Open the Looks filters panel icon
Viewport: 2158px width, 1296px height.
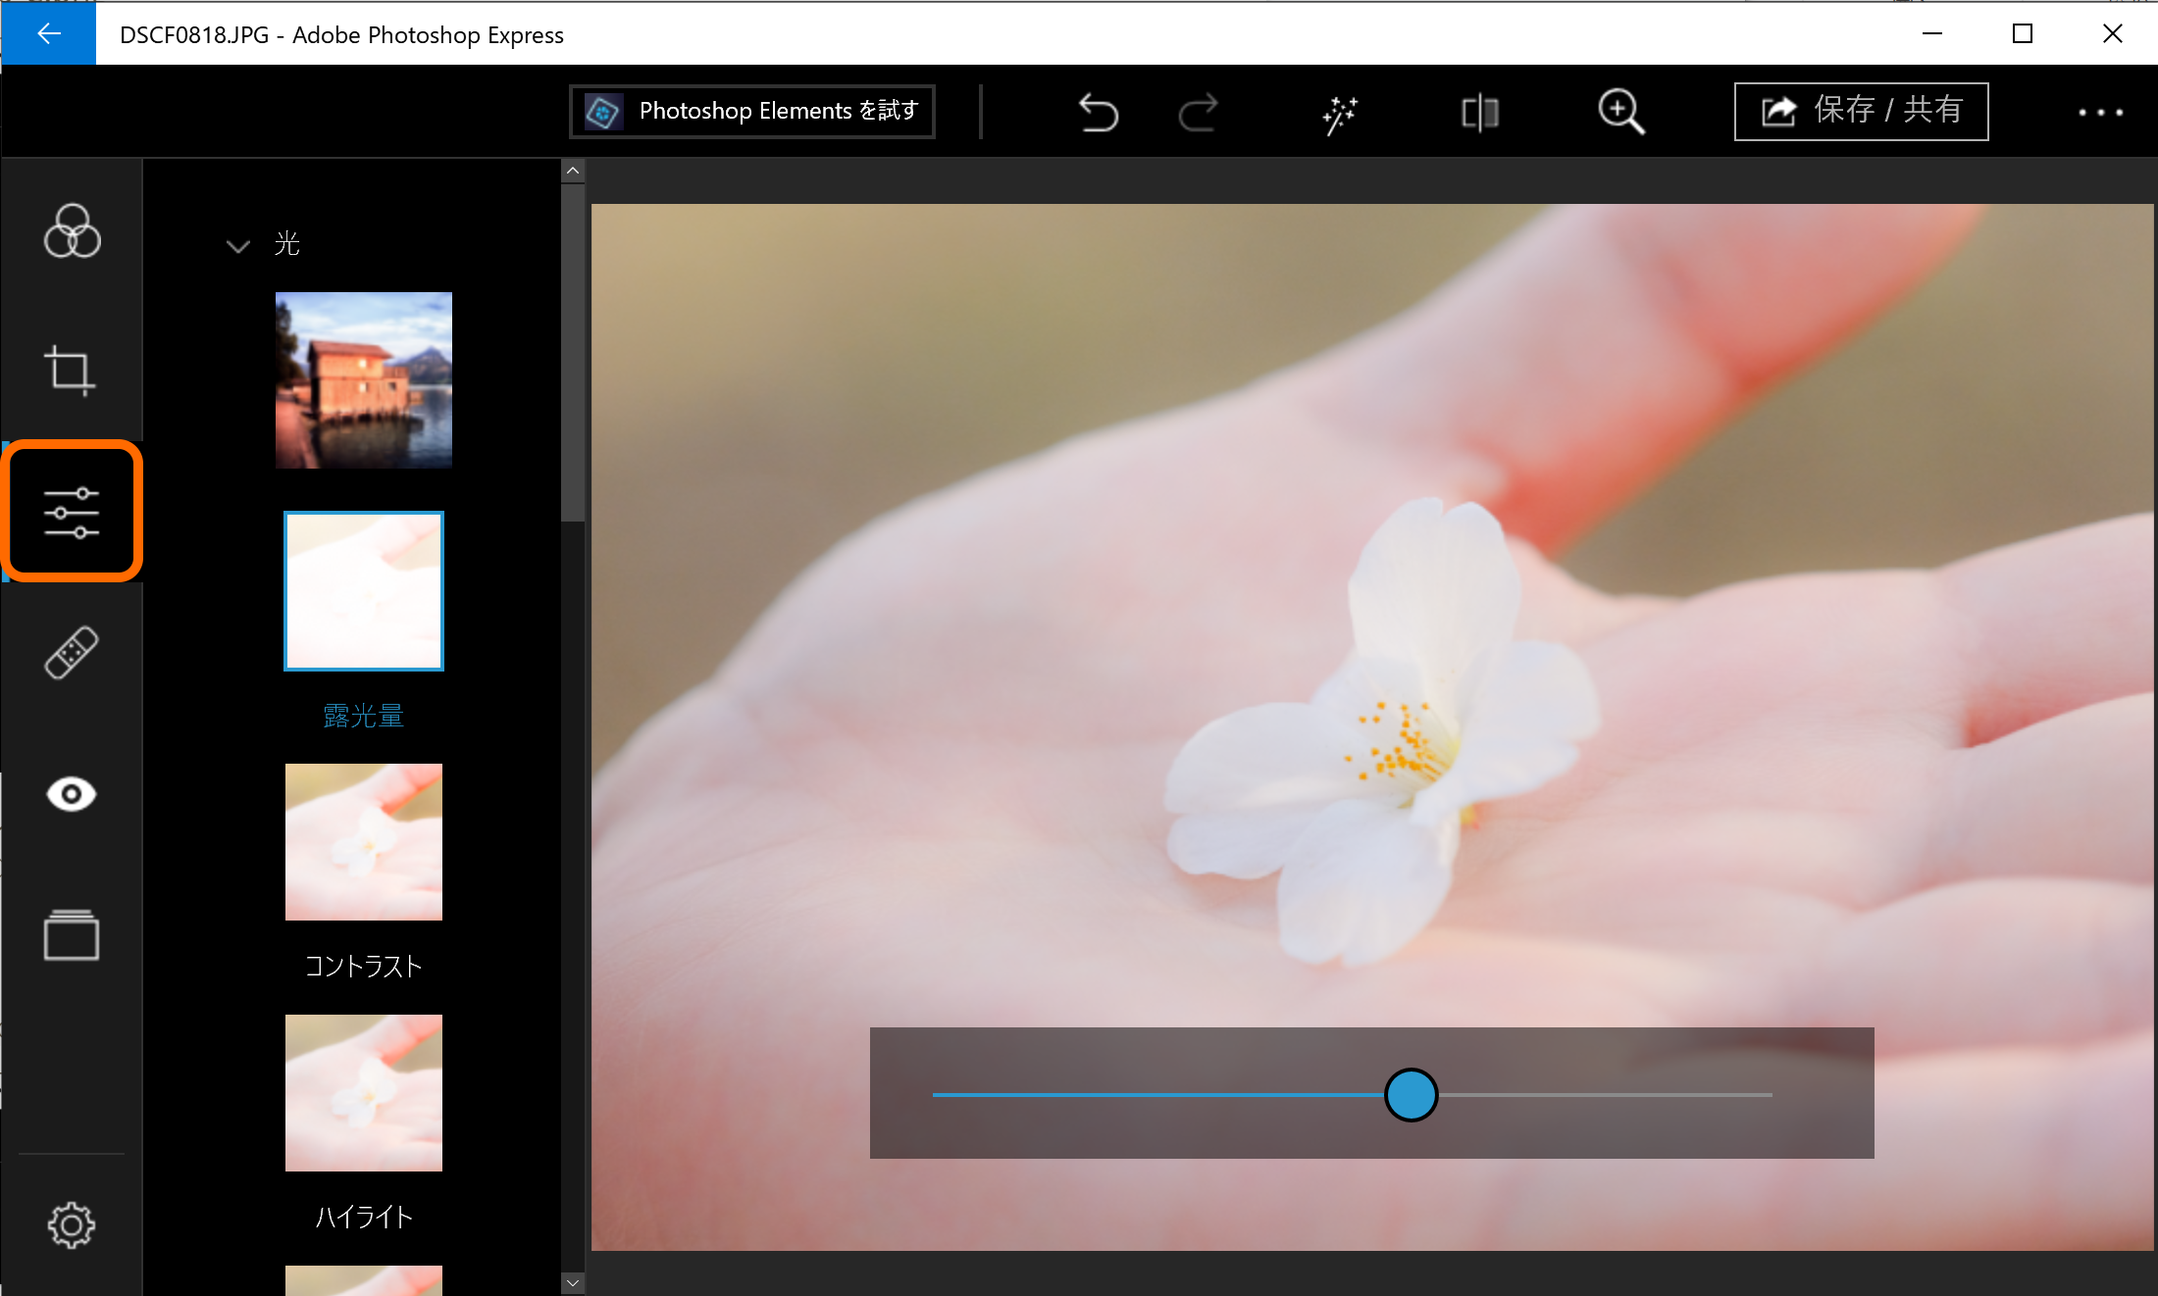(72, 231)
